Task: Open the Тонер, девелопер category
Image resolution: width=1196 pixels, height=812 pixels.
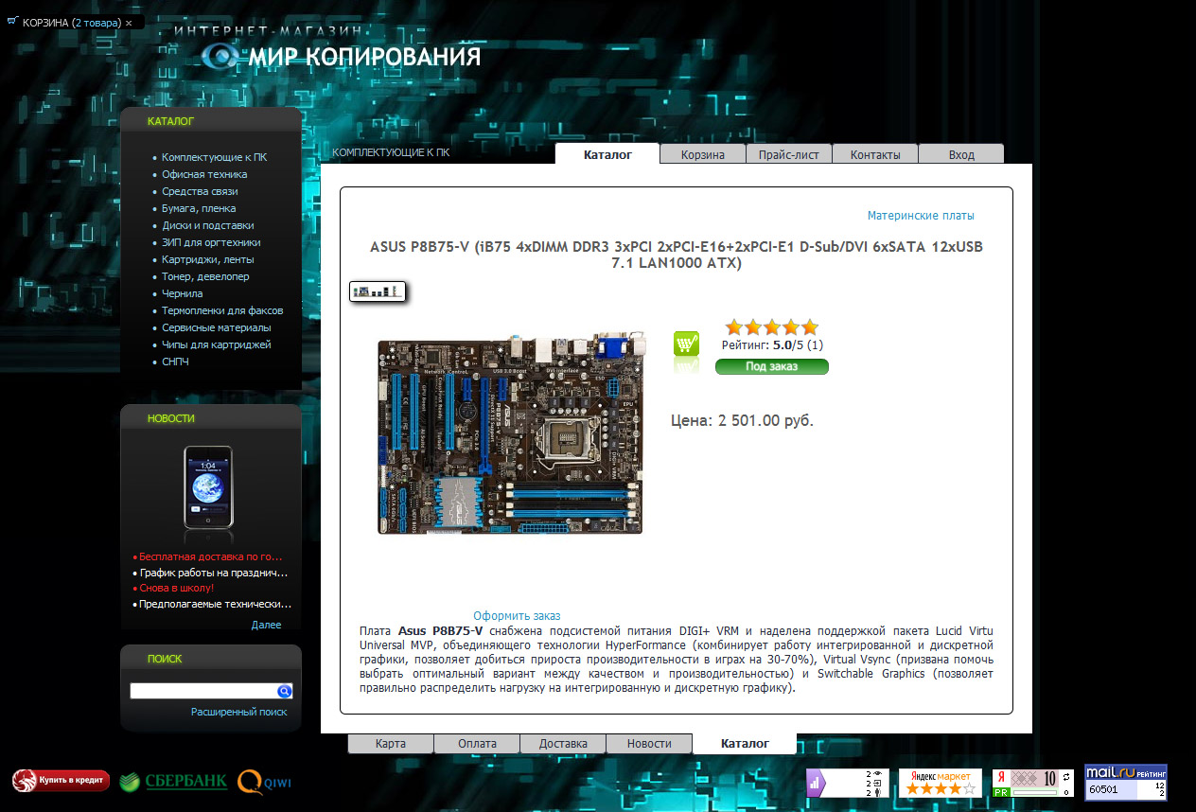Action: pyautogui.click(x=205, y=276)
